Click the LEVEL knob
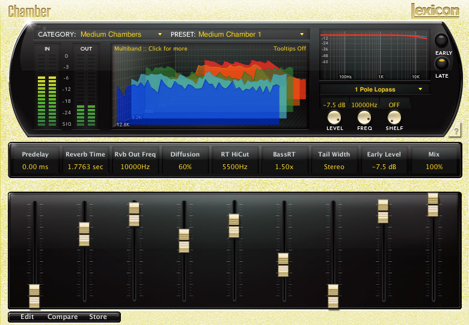 (334, 117)
